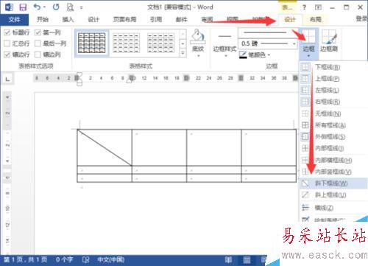Click the 登录 (Sign in) link

click(362, 18)
